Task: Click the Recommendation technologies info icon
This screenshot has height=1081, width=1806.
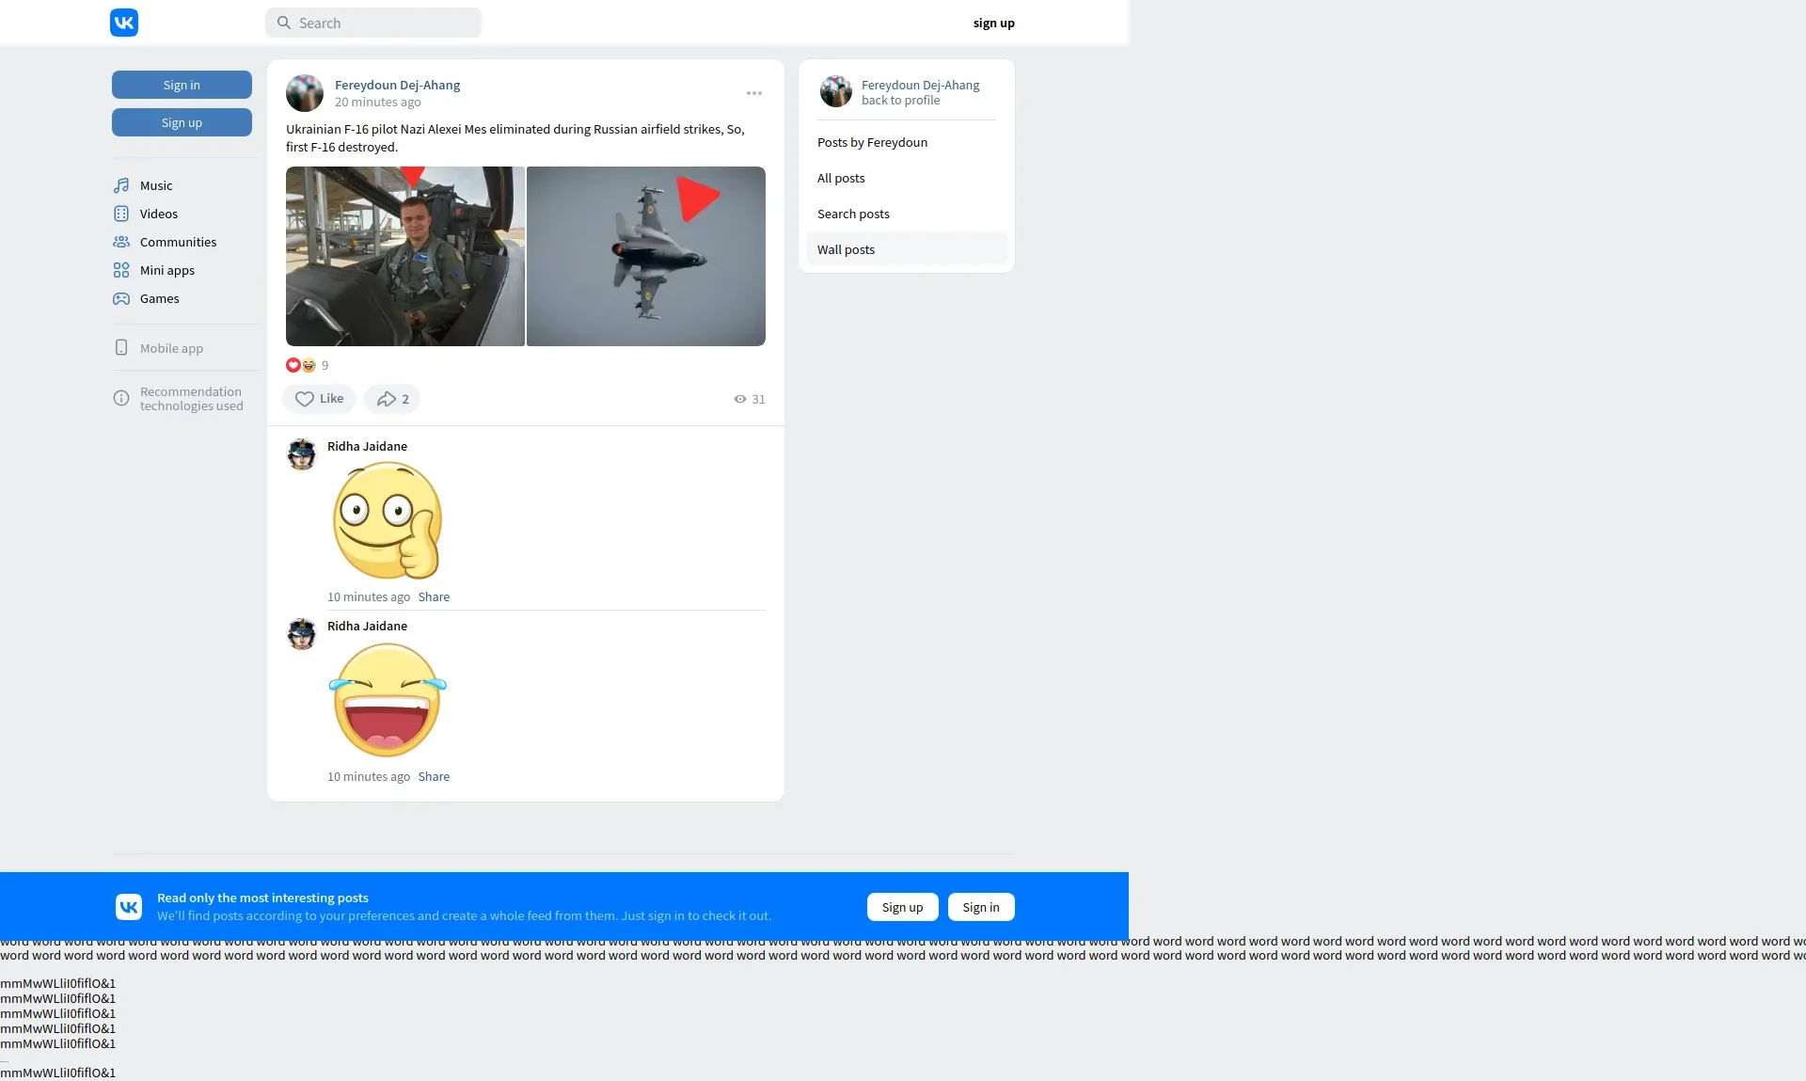Action: click(121, 398)
